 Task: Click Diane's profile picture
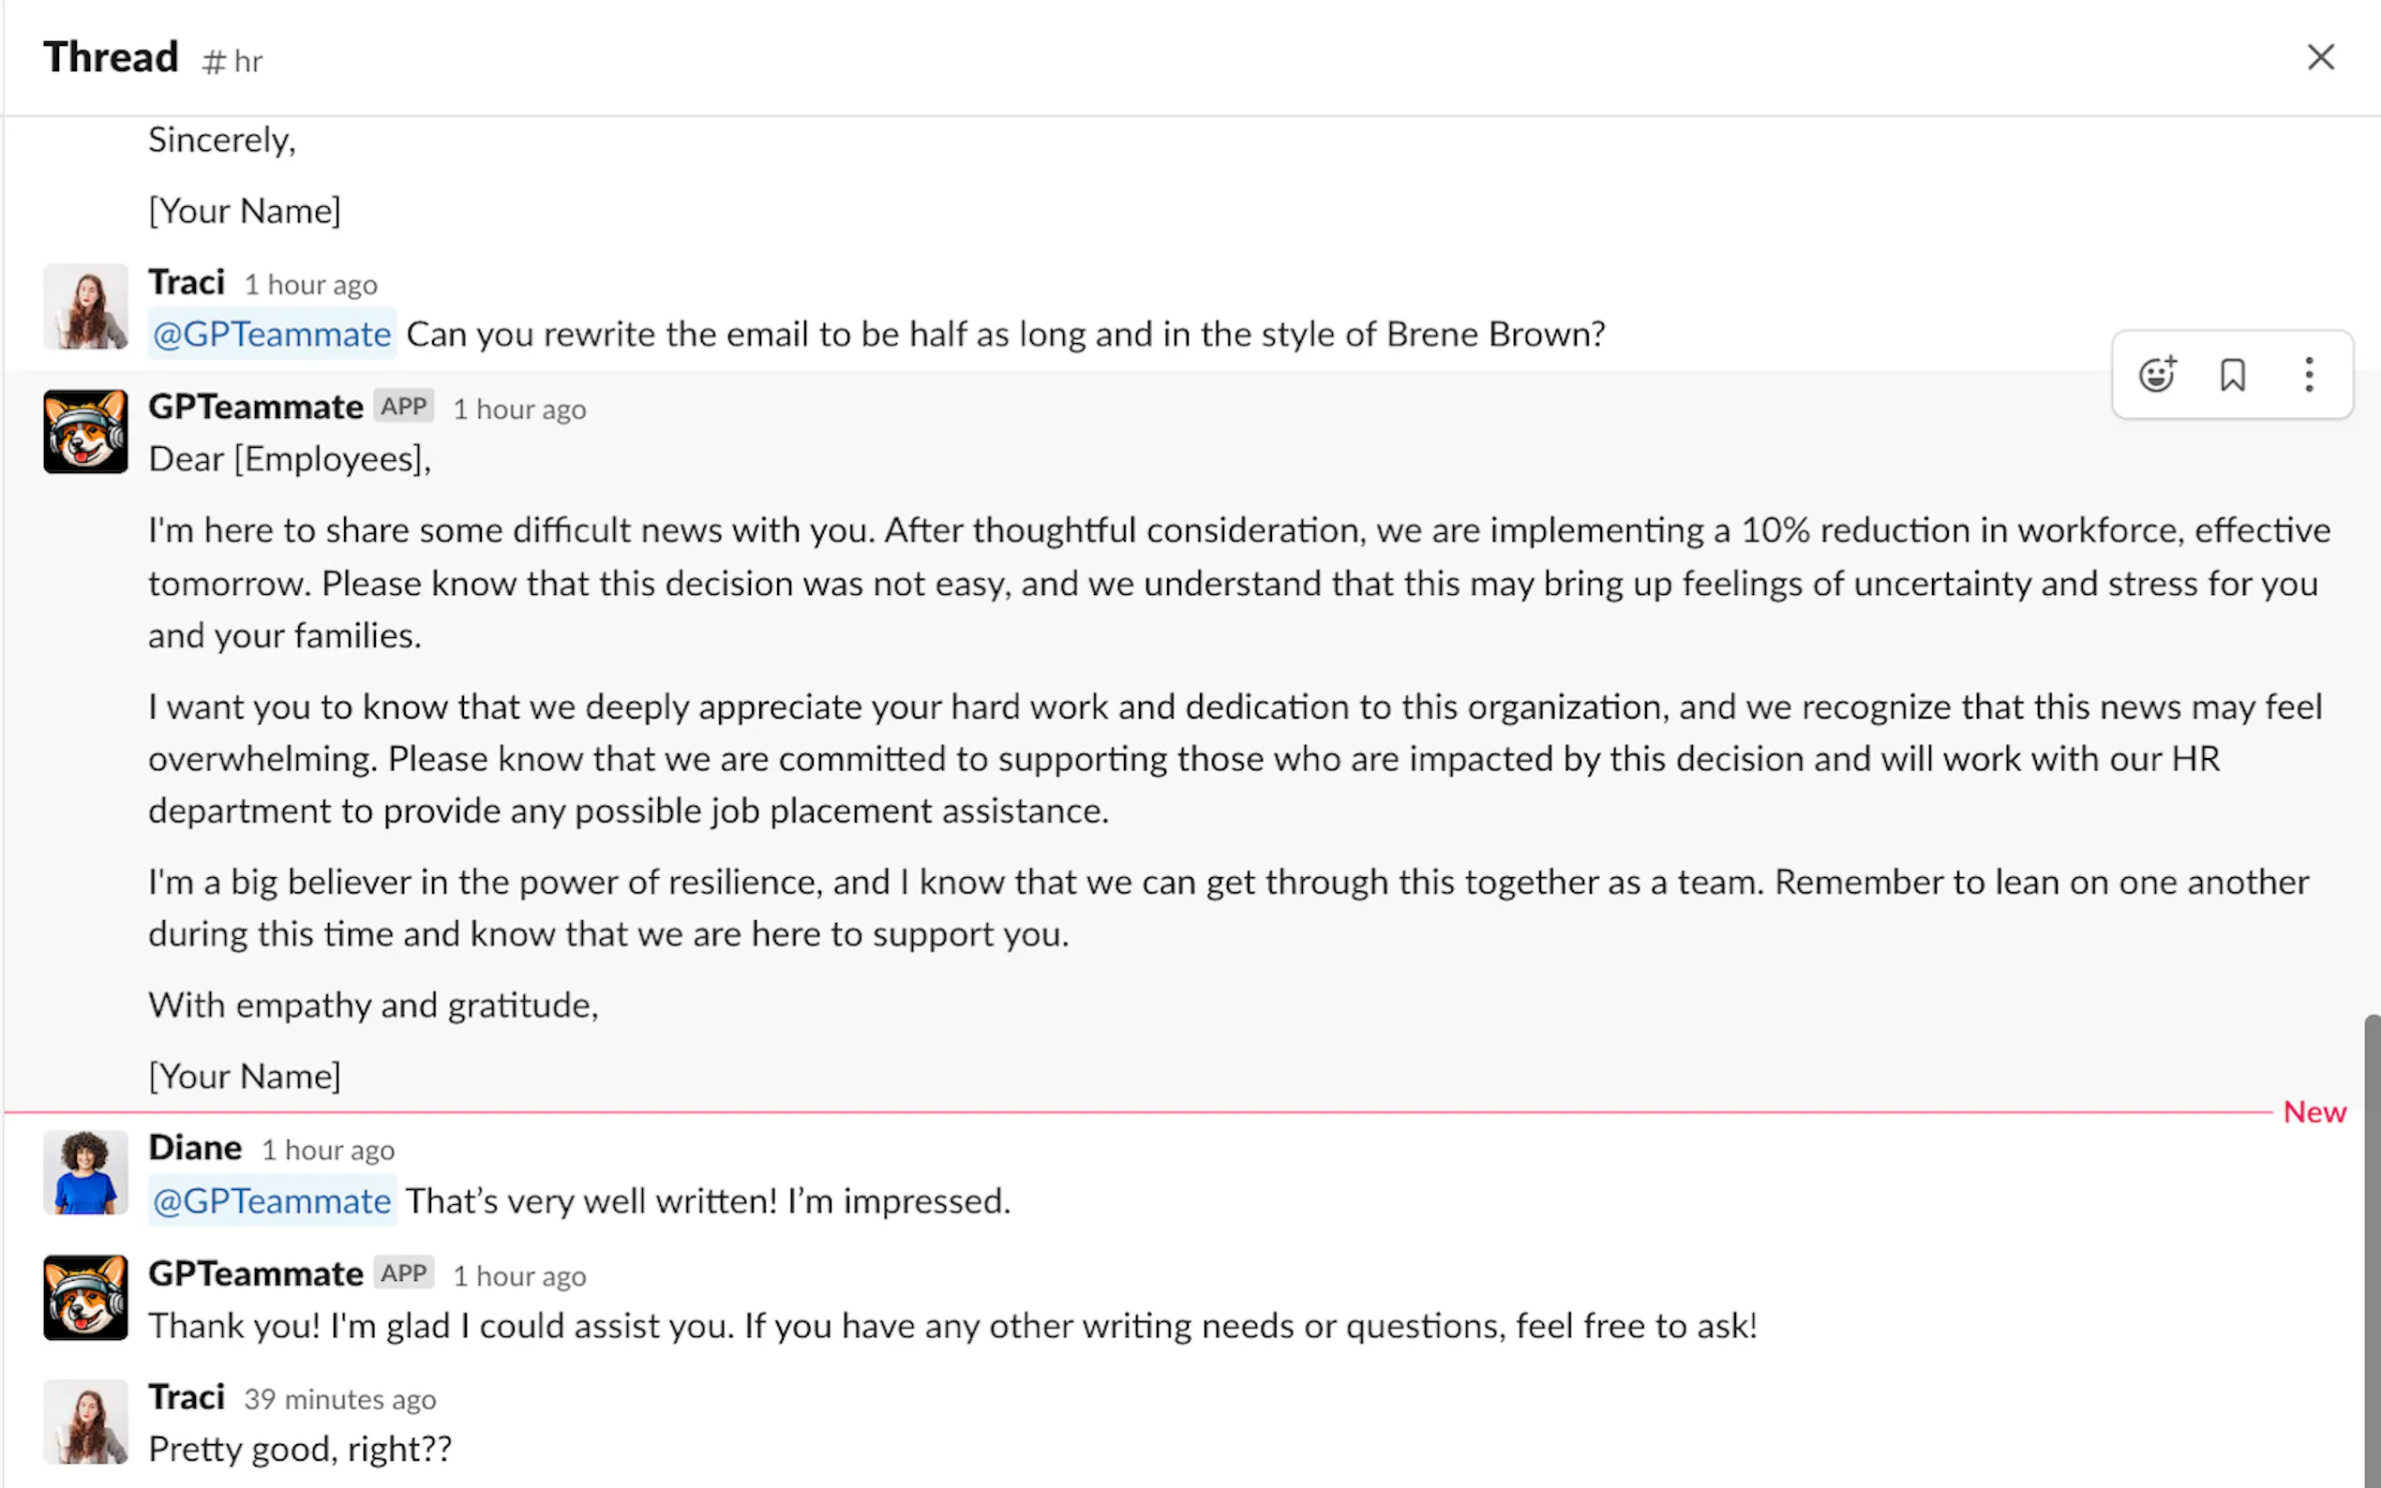[x=85, y=1172]
